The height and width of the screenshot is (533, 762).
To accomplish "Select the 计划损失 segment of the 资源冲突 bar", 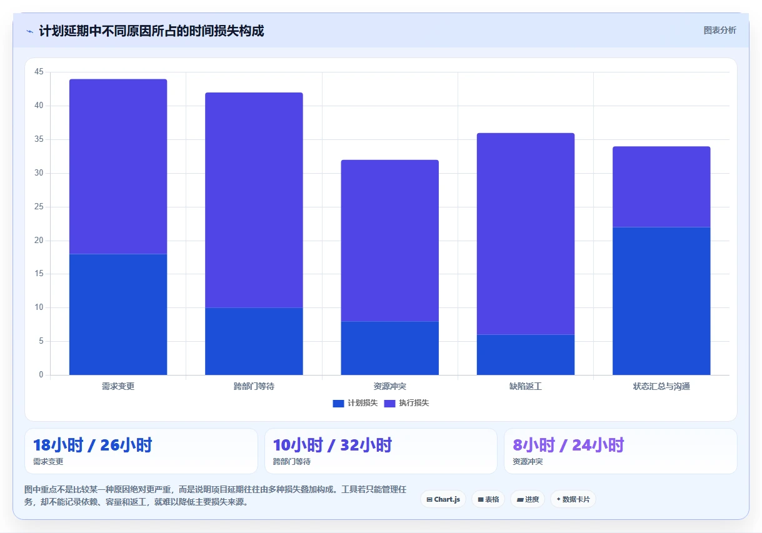I will [389, 348].
